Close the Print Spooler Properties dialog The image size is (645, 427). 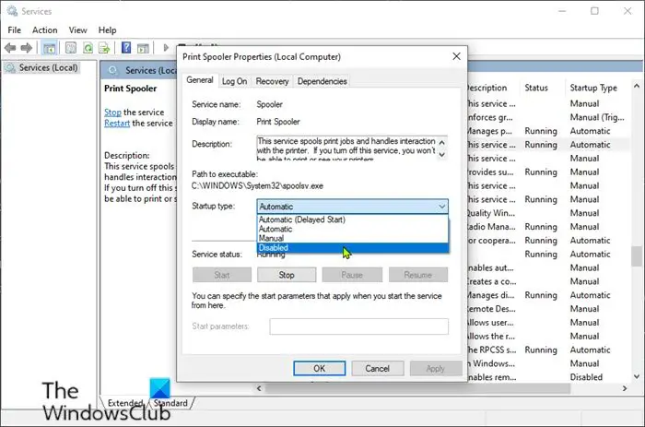coord(456,56)
